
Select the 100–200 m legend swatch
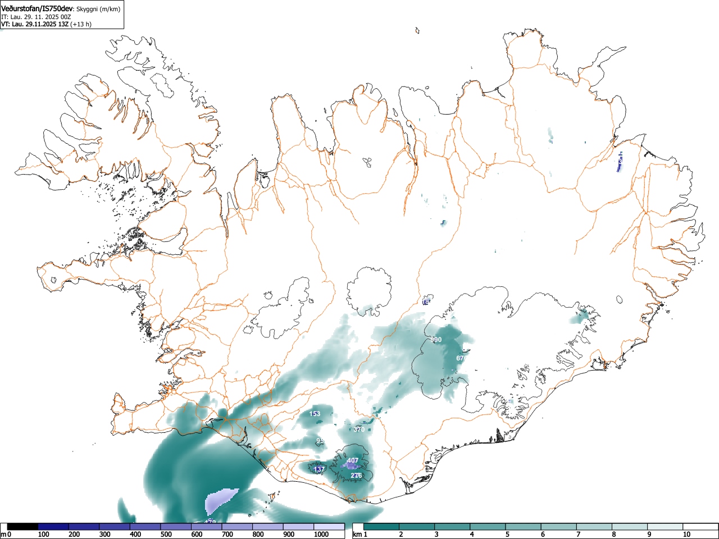[53, 527]
